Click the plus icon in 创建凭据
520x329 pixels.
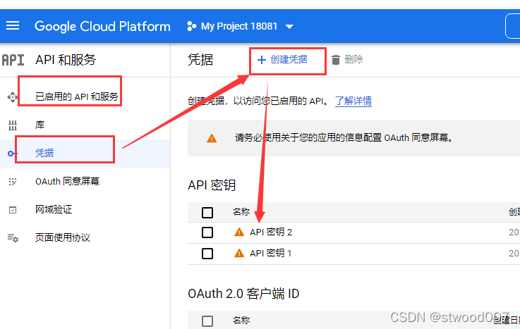(262, 60)
